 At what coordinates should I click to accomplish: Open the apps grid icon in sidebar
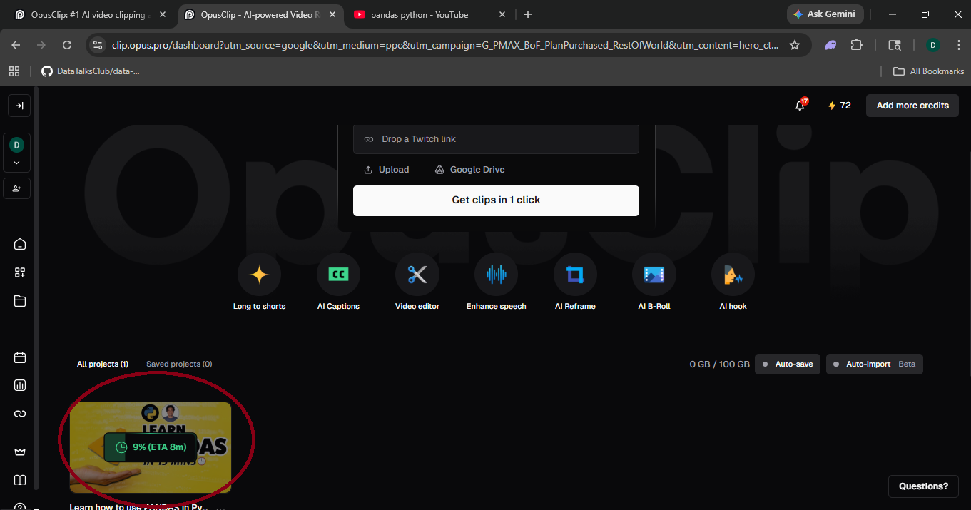pos(20,272)
